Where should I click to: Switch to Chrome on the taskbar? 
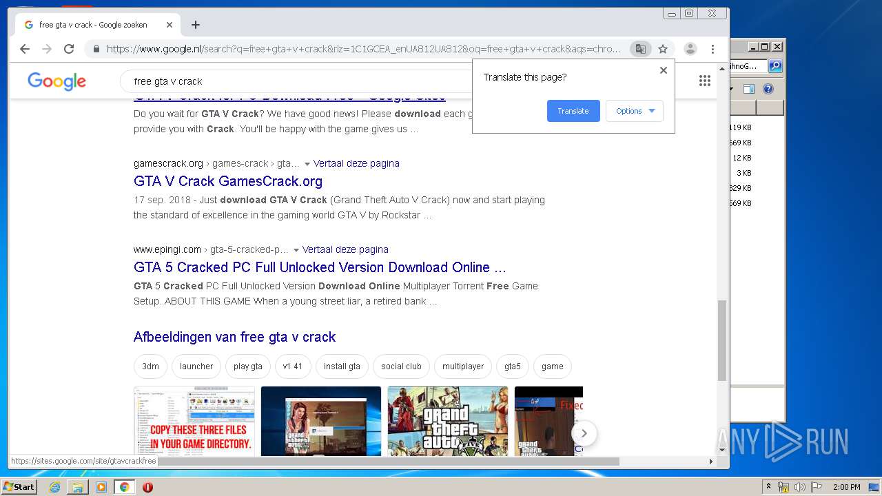click(125, 487)
